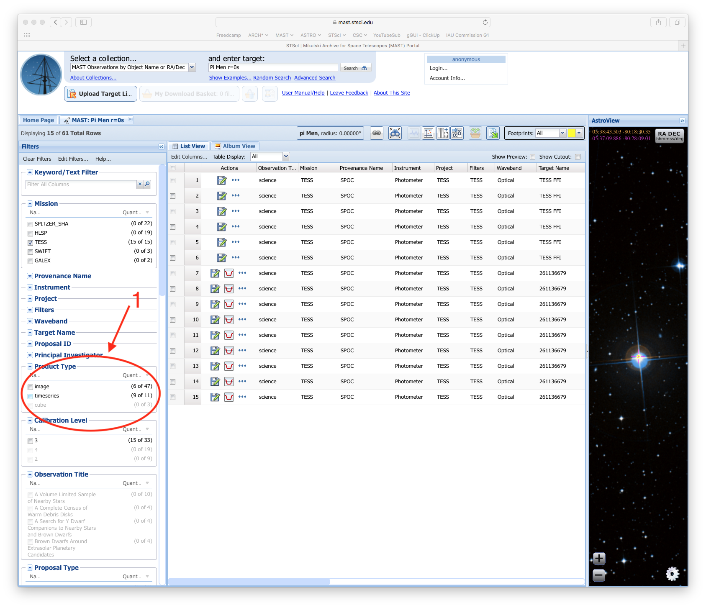Click the row 7 save data icon

(x=215, y=273)
